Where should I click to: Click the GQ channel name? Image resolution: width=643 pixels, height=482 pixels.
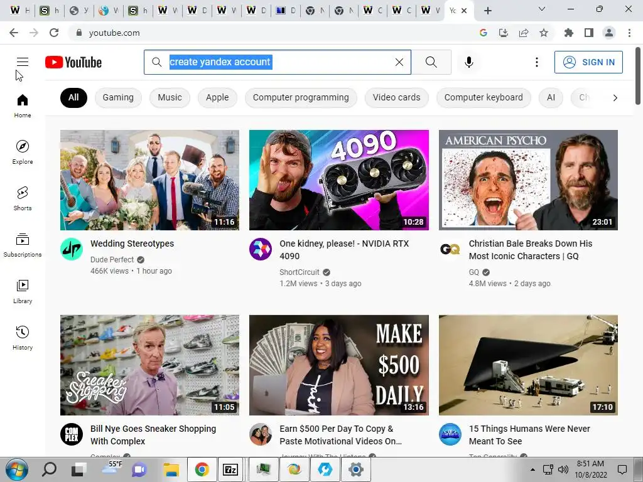[x=473, y=272]
